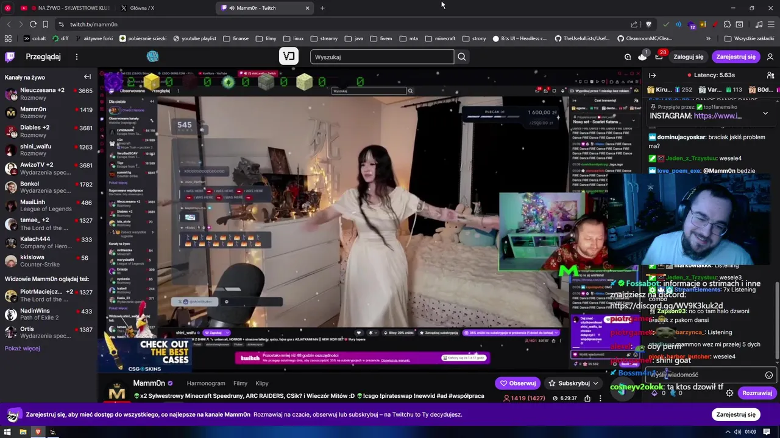Open the finanse bookmarks folder
The width and height of the screenshot is (780, 438).
click(x=235, y=38)
